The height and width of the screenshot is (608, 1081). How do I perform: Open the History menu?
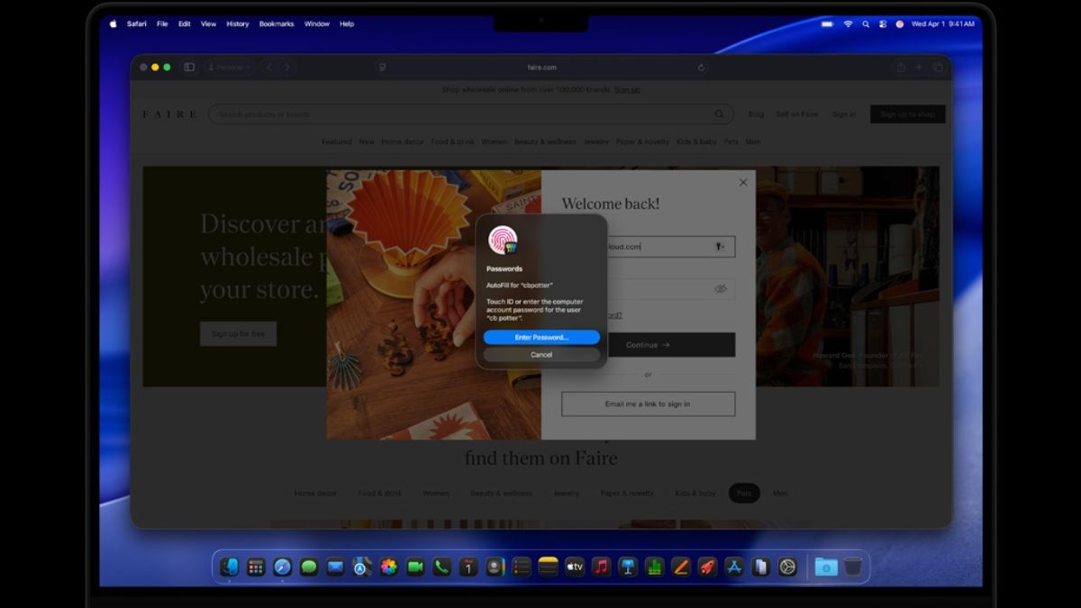238,24
